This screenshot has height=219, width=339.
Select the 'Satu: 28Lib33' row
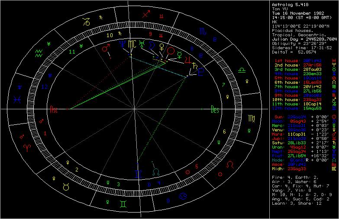(x=304, y=143)
